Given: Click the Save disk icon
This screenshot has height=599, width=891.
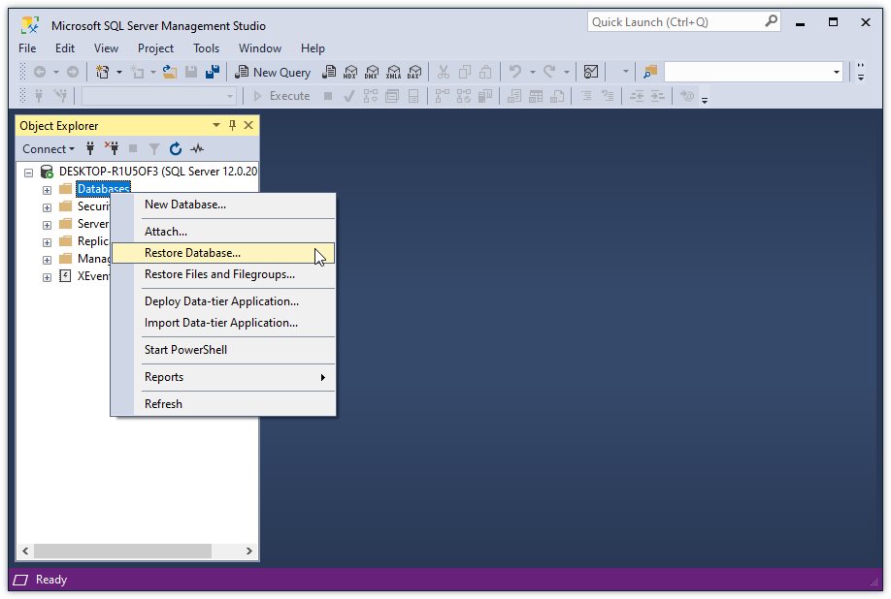Looking at the screenshot, I should [x=191, y=72].
